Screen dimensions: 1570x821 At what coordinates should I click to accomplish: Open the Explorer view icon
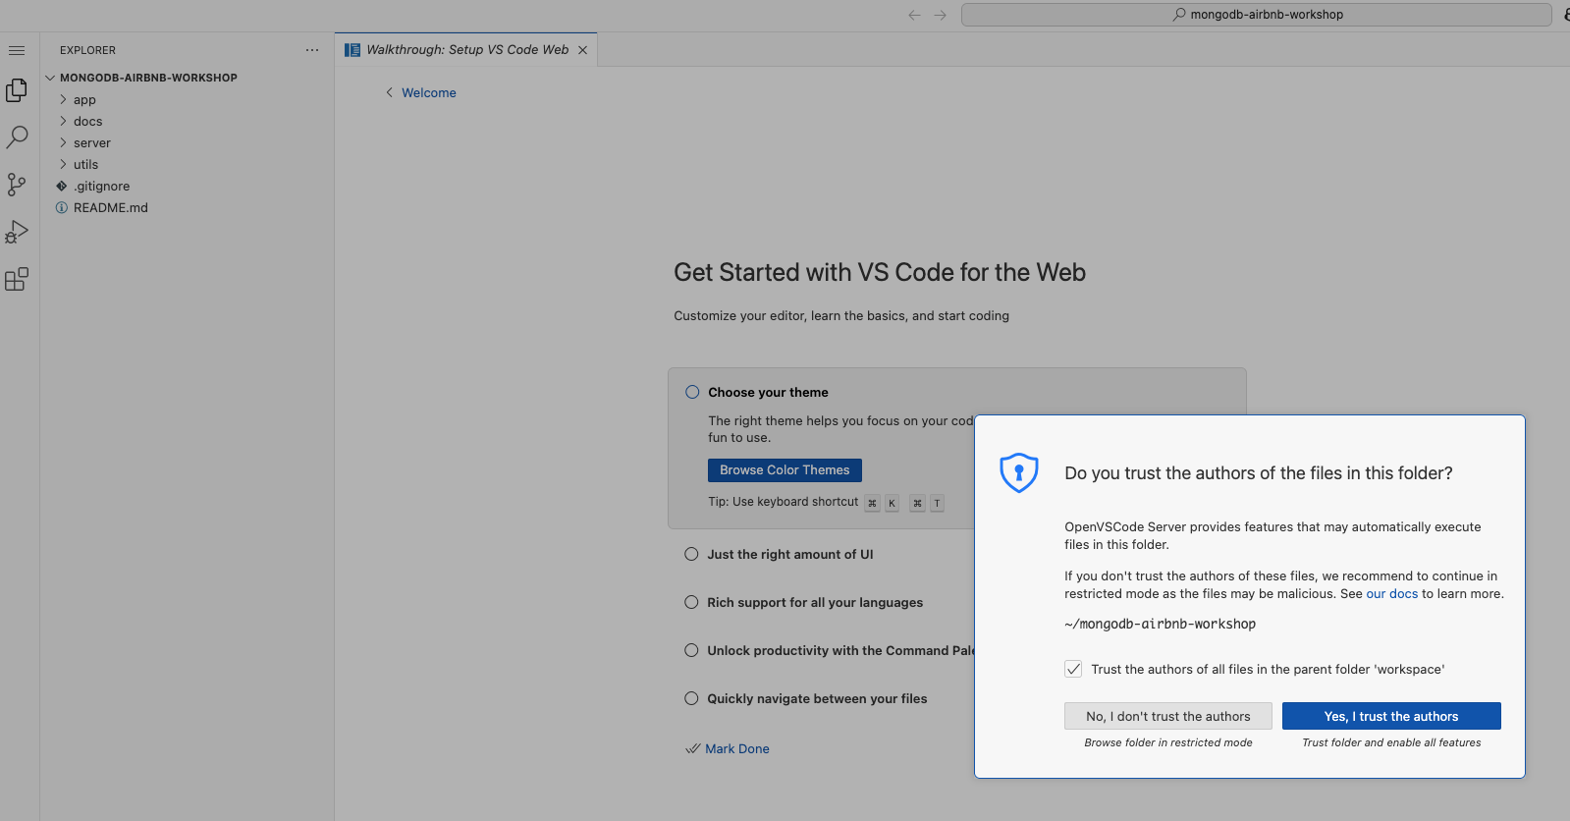17,90
